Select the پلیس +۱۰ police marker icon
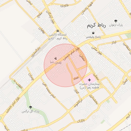The image size is (131, 131). [56, 58]
